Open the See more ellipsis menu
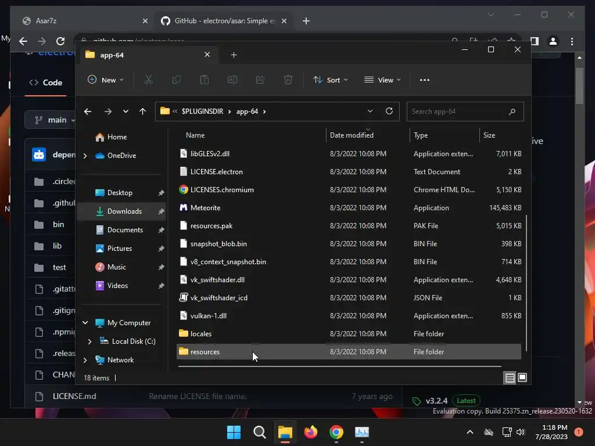Image resolution: width=595 pixels, height=446 pixels. tap(425, 80)
